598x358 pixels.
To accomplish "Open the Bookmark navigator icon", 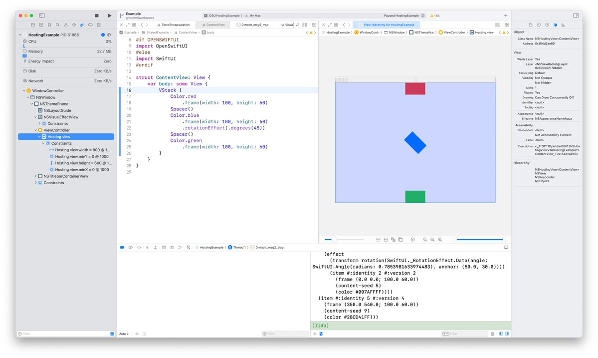I will pos(49,25).
